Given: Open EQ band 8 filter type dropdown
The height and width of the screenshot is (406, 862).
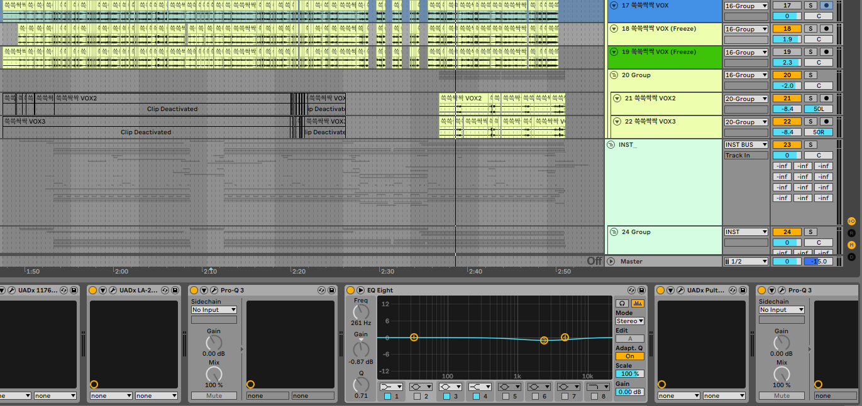Looking at the screenshot, I should [599, 387].
